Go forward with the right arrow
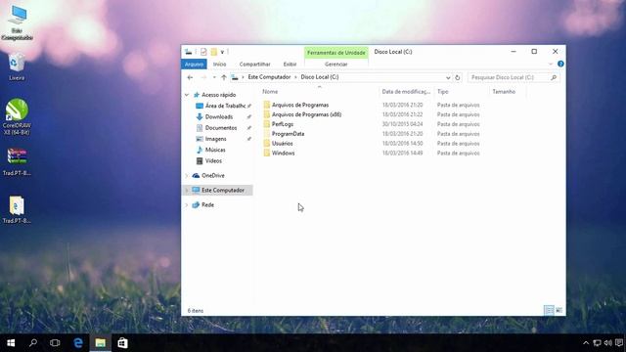 click(x=203, y=77)
